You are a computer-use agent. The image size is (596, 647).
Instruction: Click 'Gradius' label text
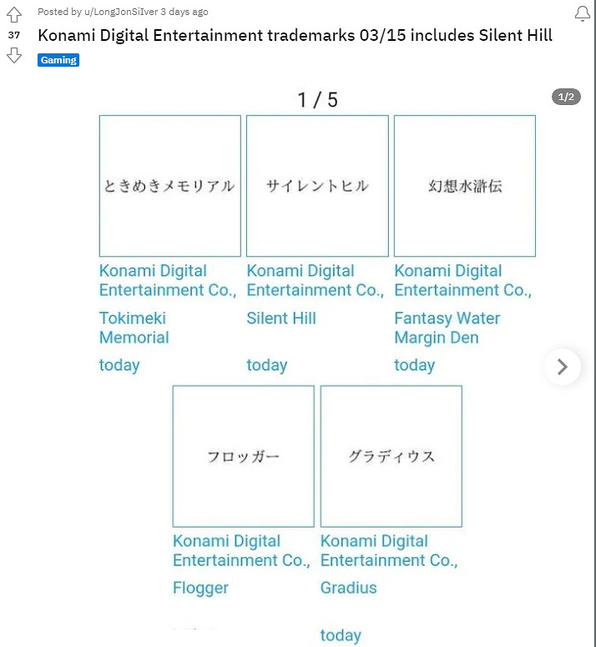coord(349,588)
